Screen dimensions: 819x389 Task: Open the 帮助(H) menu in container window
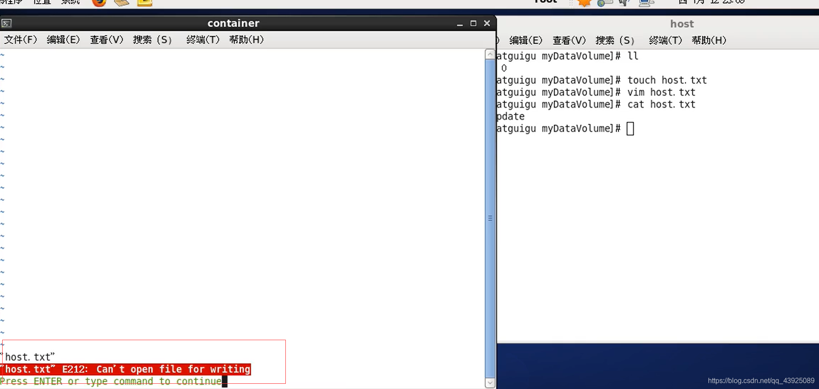point(246,40)
